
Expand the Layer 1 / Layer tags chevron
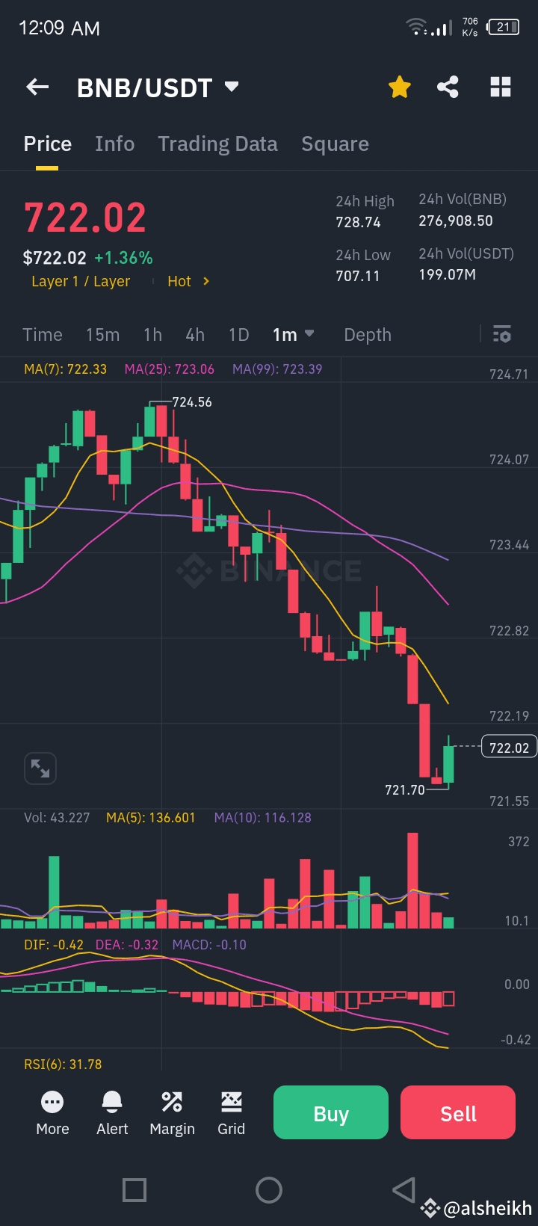coord(206,281)
